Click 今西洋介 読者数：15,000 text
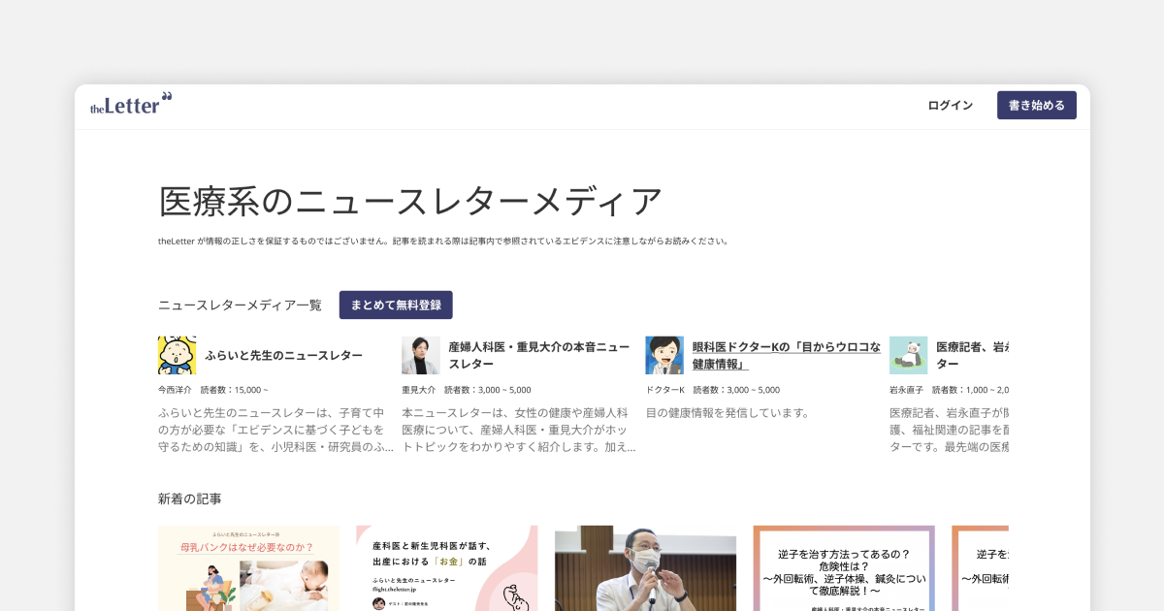The image size is (1164, 611). (x=213, y=390)
